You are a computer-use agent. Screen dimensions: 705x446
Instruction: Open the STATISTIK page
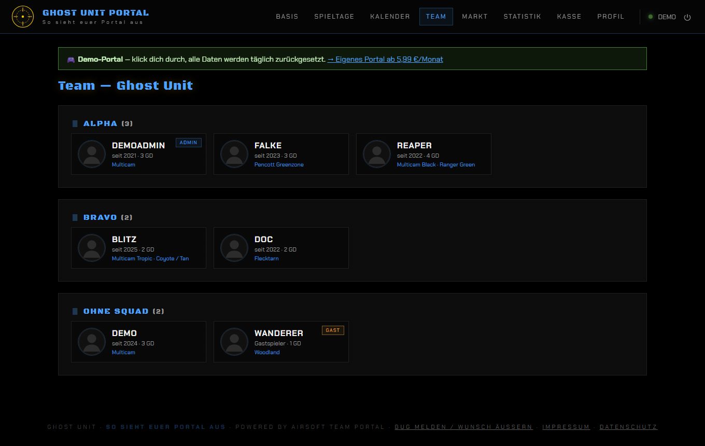tap(523, 17)
